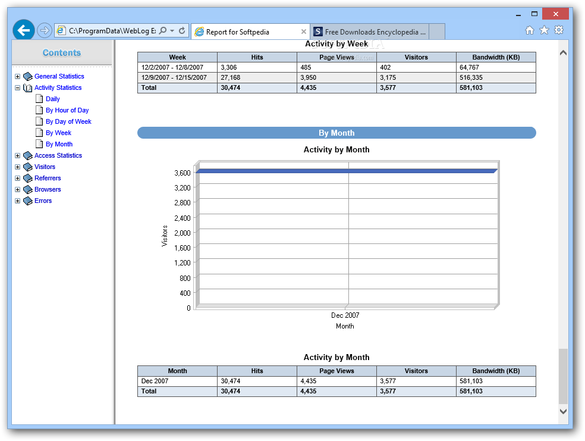Expand the Referrers tree node
This screenshot has height=441, width=585.
[17, 178]
